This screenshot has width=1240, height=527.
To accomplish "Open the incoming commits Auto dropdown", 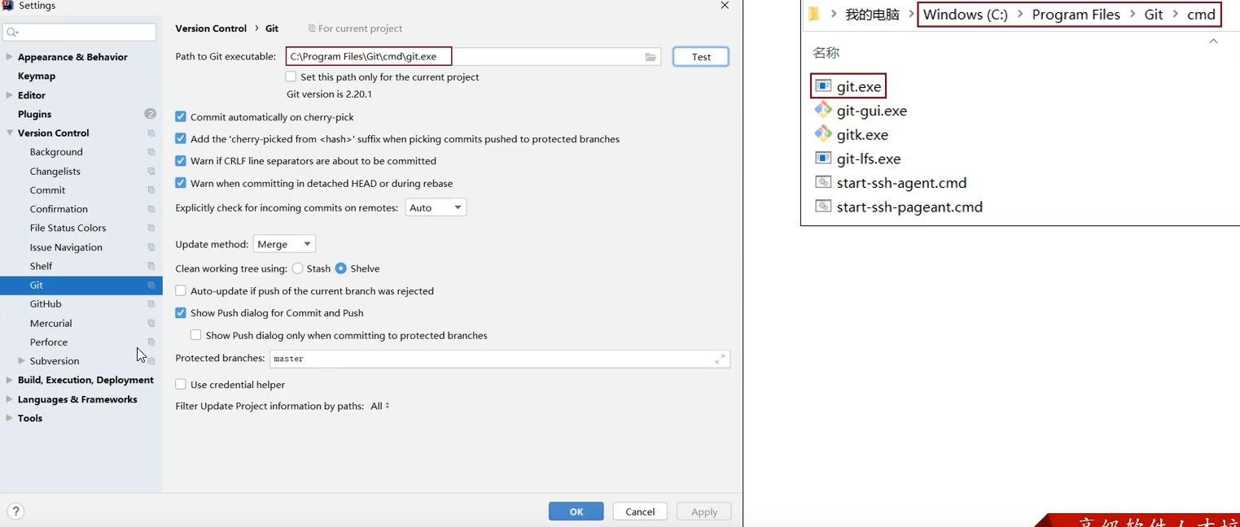I will coord(436,207).
